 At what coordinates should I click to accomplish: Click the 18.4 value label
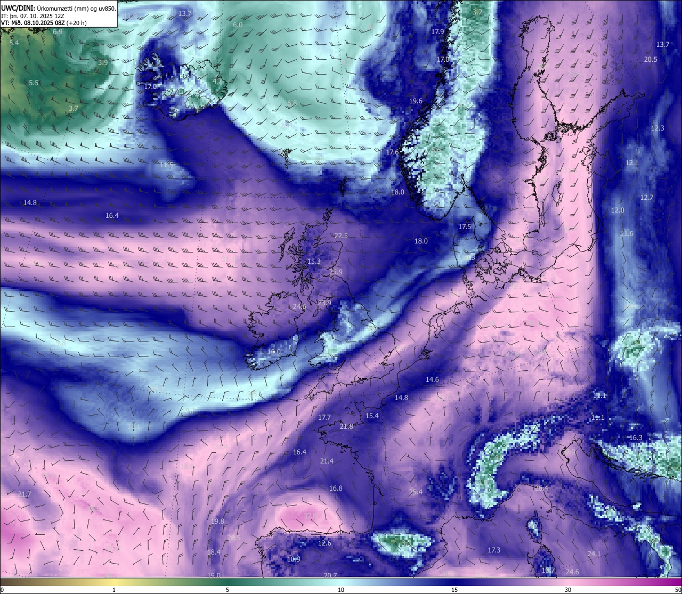[214, 552]
